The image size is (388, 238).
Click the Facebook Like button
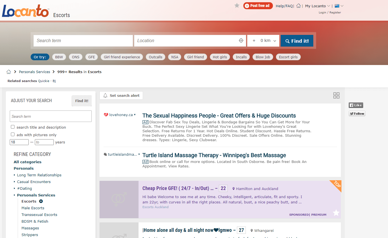coord(356,105)
